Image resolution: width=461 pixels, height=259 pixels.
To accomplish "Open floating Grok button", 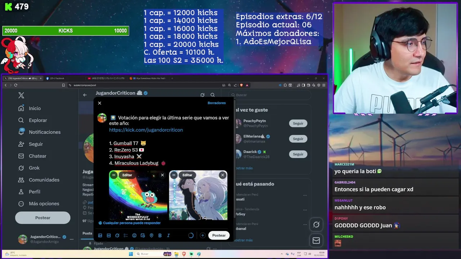I will (316, 224).
